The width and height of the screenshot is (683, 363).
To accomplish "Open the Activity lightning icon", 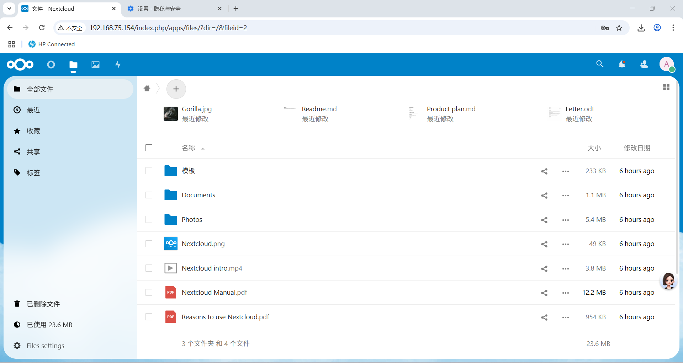I will point(118,64).
